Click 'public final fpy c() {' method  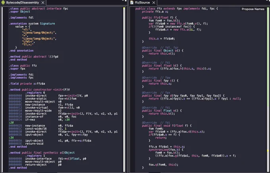pyautogui.click(x=160, y=81)
